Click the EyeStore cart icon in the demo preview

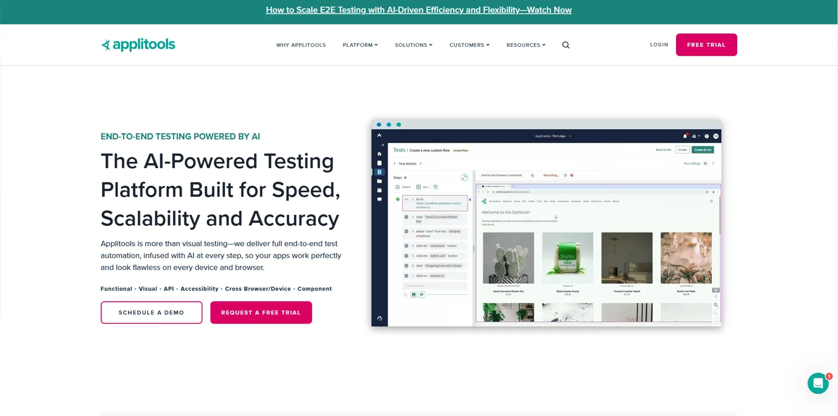coord(711,201)
